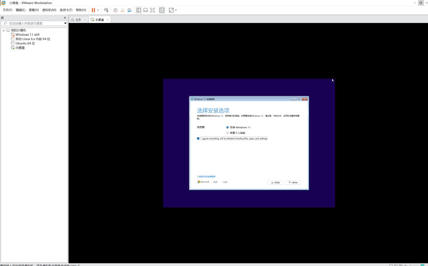This screenshot has width=428, height=266.
Task: Take a snapshot of this virtual machine
Action: pyautogui.click(x=115, y=10)
